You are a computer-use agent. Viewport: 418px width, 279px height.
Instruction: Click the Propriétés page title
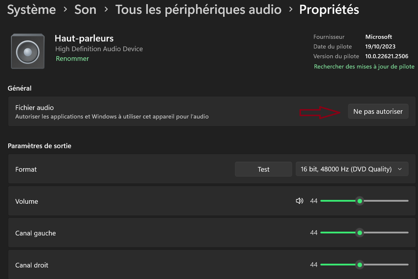[x=329, y=10]
